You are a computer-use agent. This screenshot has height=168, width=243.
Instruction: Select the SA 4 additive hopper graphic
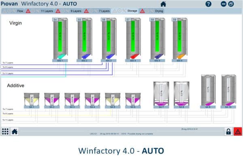point(92,99)
